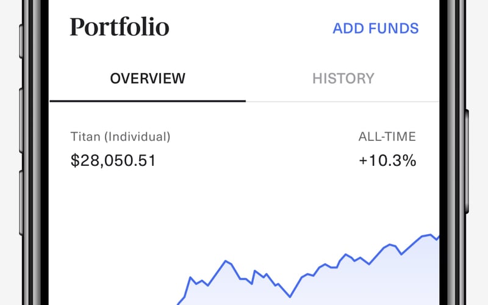This screenshot has width=488, height=305.
Task: Tap the ADD FUNDS link
Action: [x=375, y=28]
